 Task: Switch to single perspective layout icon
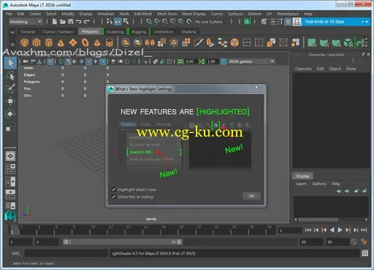pos(10,156)
